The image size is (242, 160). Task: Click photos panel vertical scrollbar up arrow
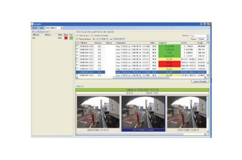pos(208,96)
